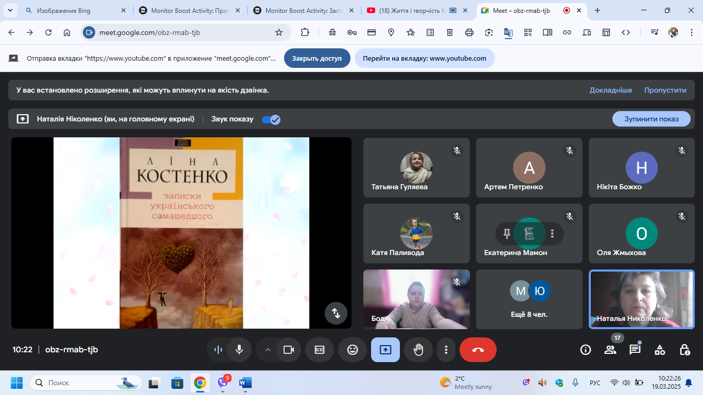
Task: Open the audio settings indicator beside the microphone
Action: pos(218,350)
